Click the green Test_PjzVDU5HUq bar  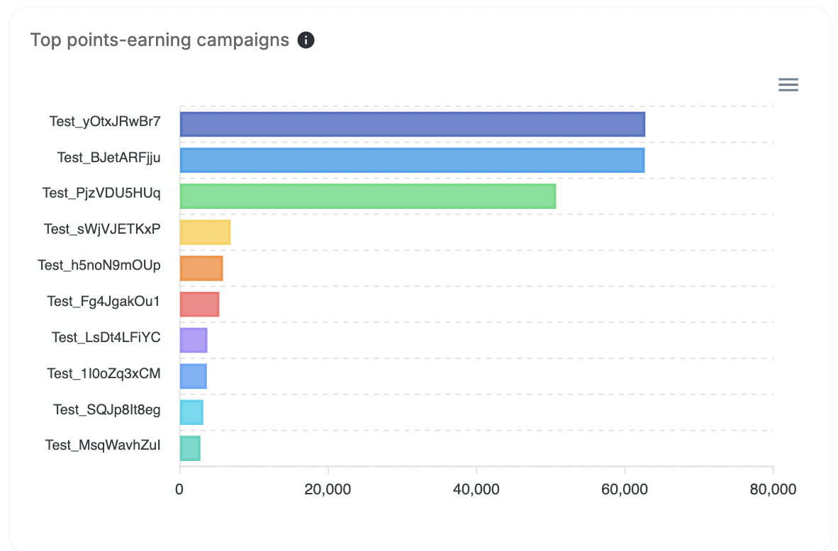click(367, 195)
